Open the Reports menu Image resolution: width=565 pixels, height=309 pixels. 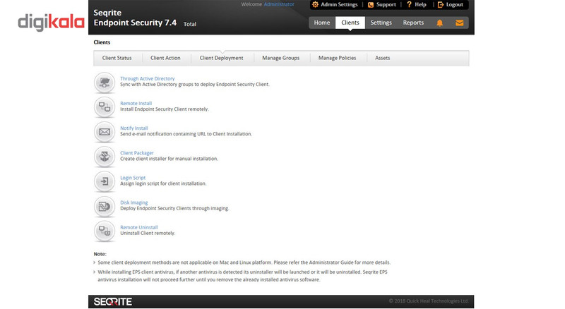(x=413, y=23)
